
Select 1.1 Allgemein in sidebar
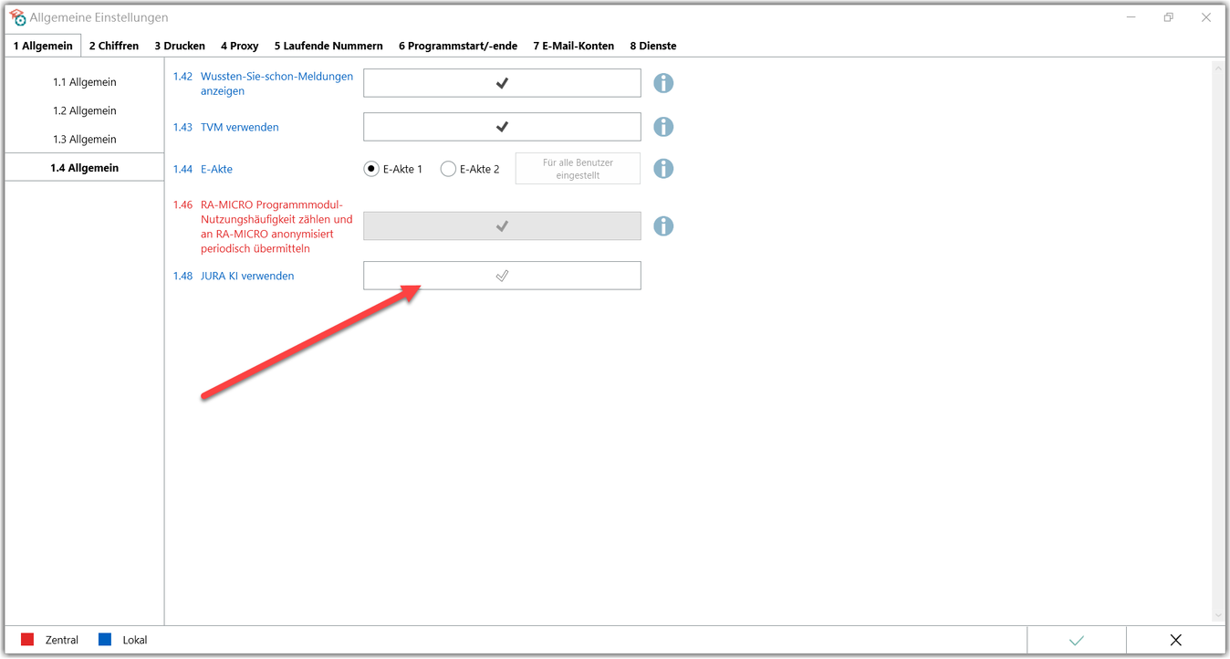pyautogui.click(x=84, y=82)
